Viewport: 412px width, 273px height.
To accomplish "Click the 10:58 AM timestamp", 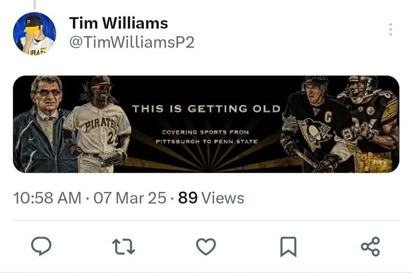I will point(47,198).
